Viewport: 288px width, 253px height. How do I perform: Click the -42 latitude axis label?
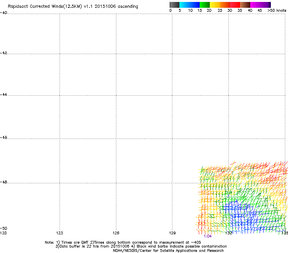pos(4,53)
